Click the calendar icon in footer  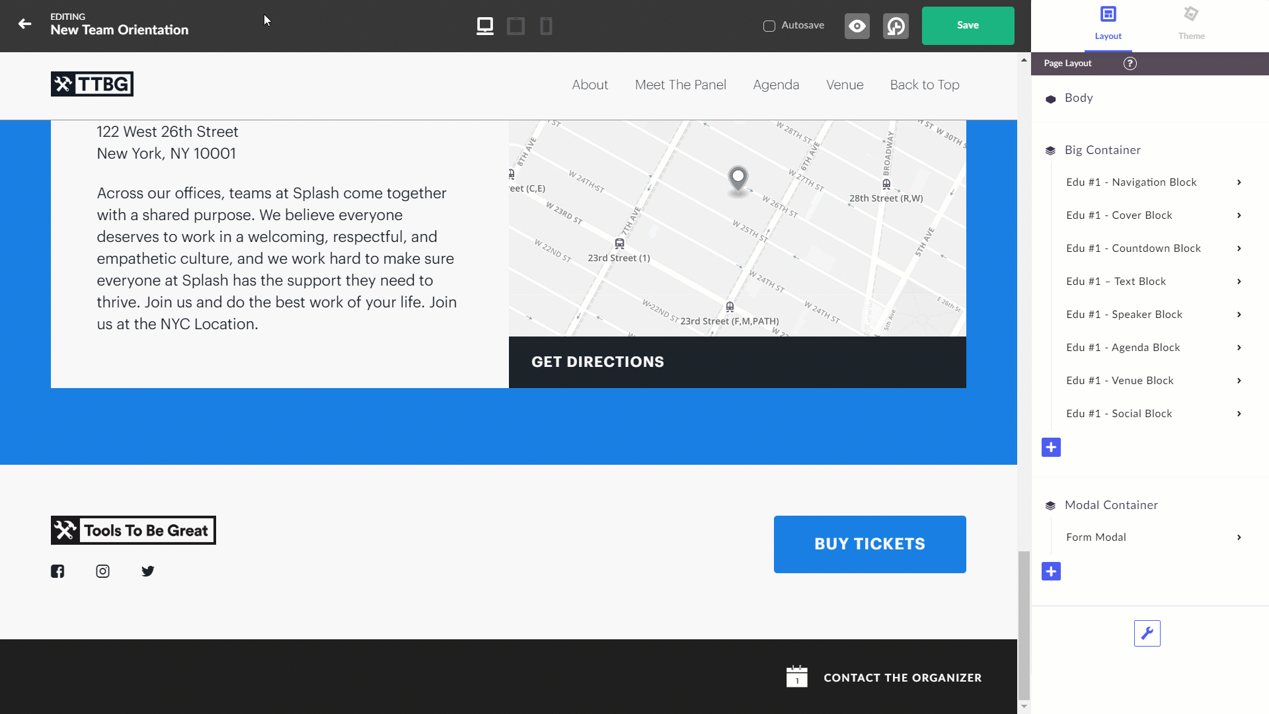pyautogui.click(x=797, y=676)
